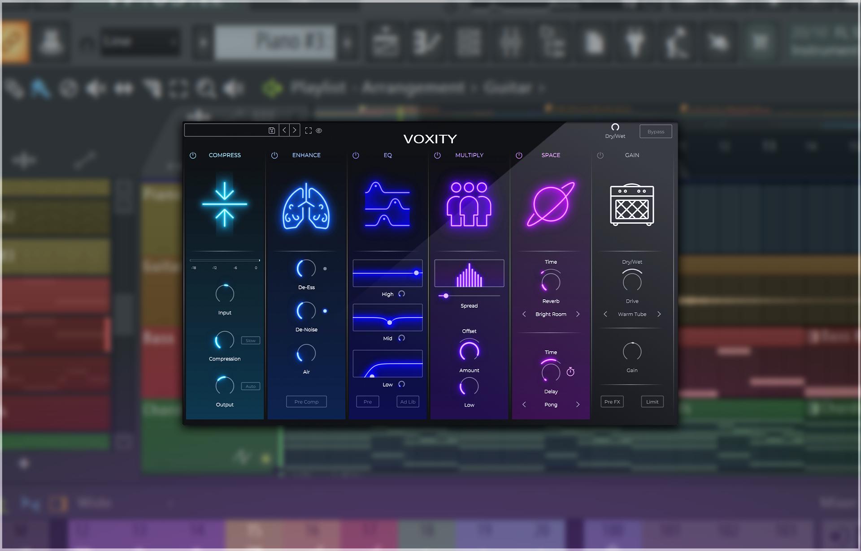This screenshot has width=861, height=551.
Task: Click the three-people Multiply icon
Action: pyautogui.click(x=469, y=204)
